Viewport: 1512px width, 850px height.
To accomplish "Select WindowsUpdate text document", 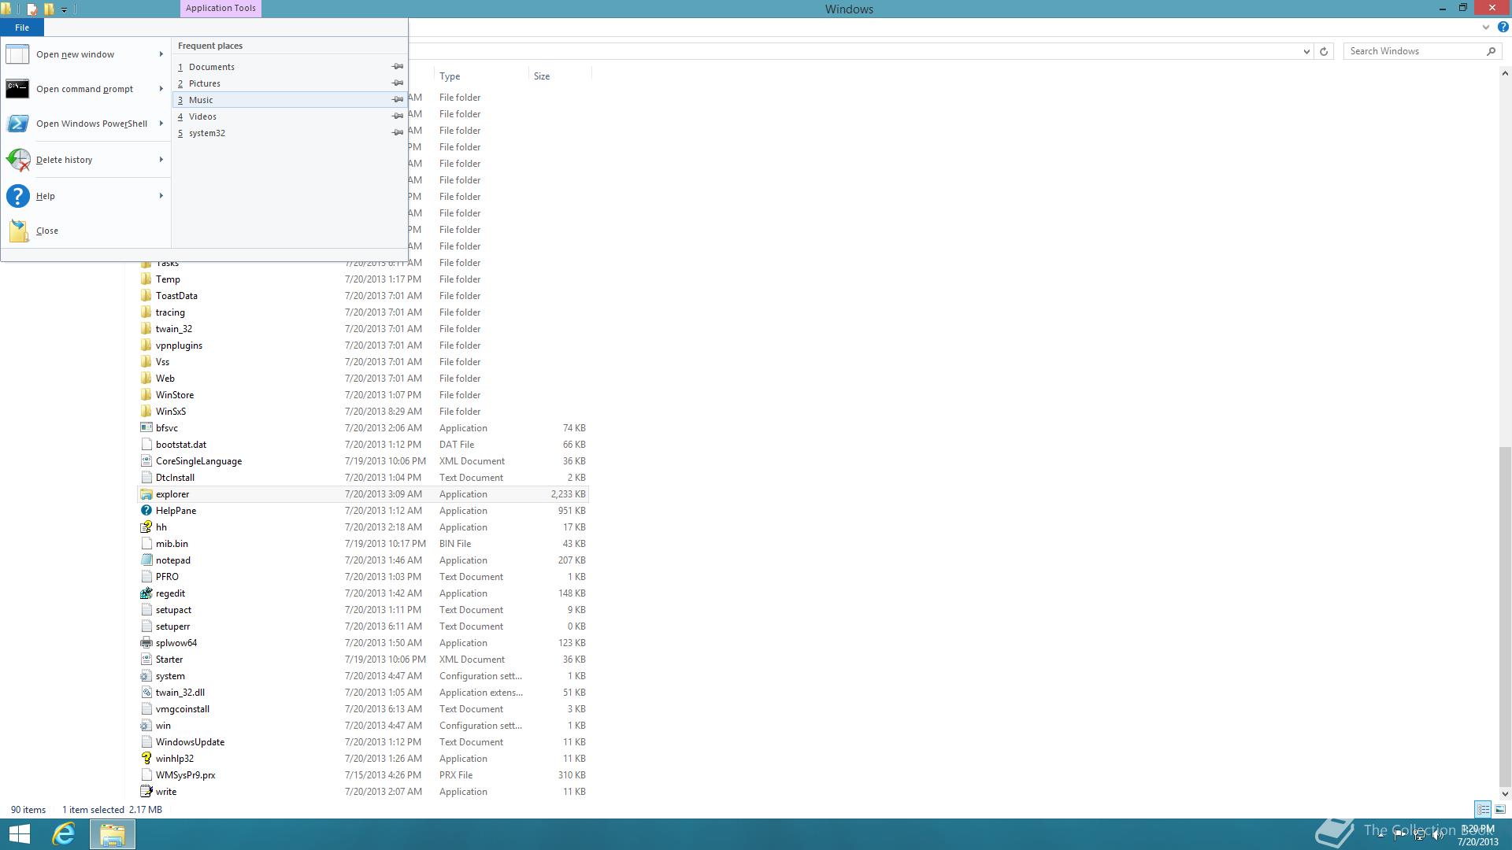I will pos(190,742).
